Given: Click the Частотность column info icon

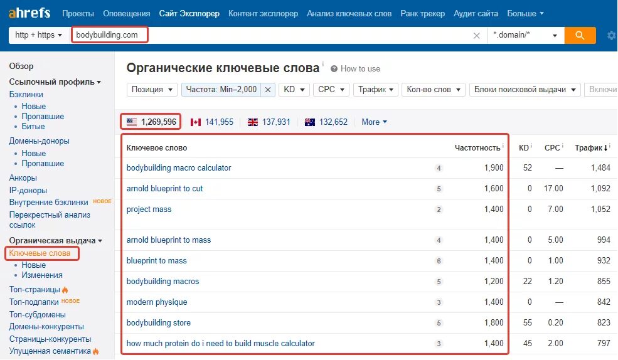Looking at the screenshot, I should tap(503, 146).
